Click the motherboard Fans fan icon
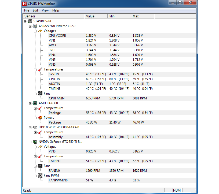219x194 pixels. (40, 94)
